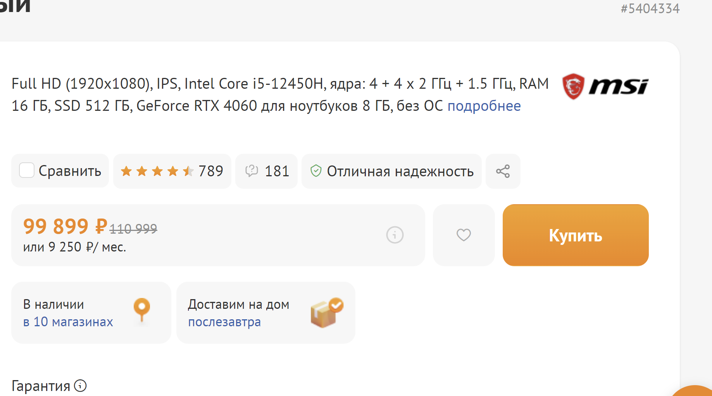Viewport: 712px width, 396px height.
Task: Click the info icon next to Гарантия
Action: click(x=80, y=386)
